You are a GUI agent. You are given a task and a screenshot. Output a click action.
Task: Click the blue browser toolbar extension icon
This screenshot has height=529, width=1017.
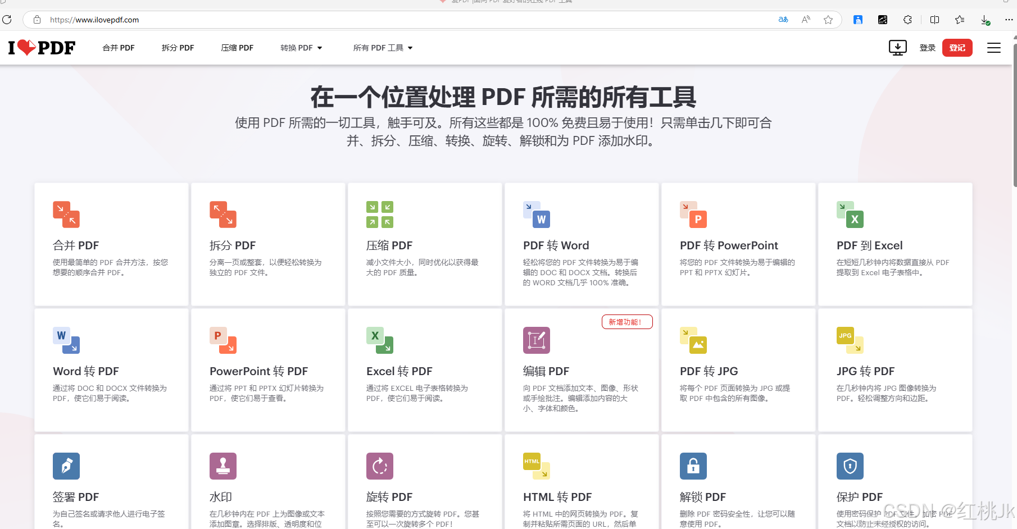pyautogui.click(x=858, y=20)
